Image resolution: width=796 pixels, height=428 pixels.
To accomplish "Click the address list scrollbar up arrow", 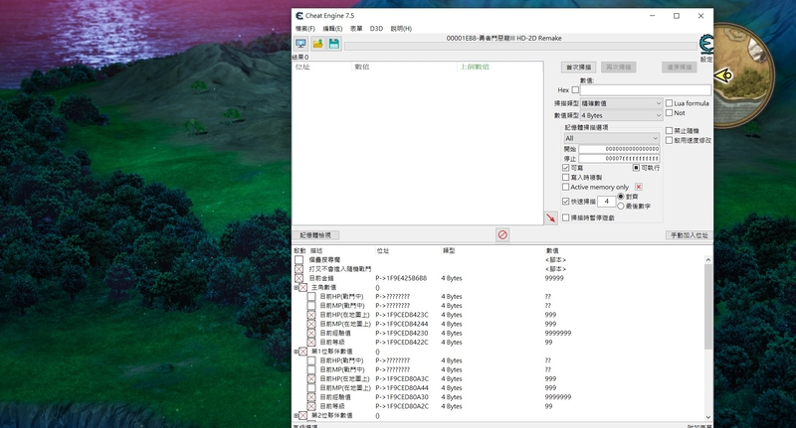I will click(x=708, y=260).
